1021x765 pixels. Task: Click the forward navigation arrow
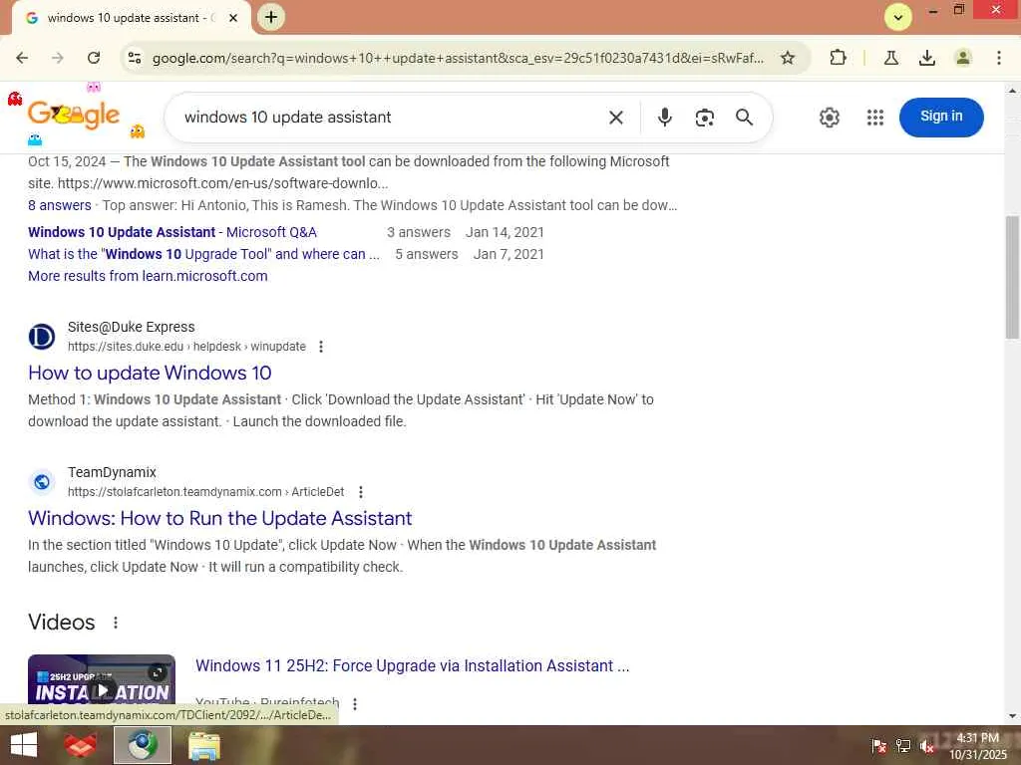tap(58, 58)
